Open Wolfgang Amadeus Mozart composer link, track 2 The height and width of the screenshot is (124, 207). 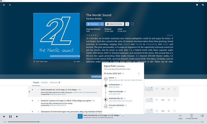tap(58, 105)
